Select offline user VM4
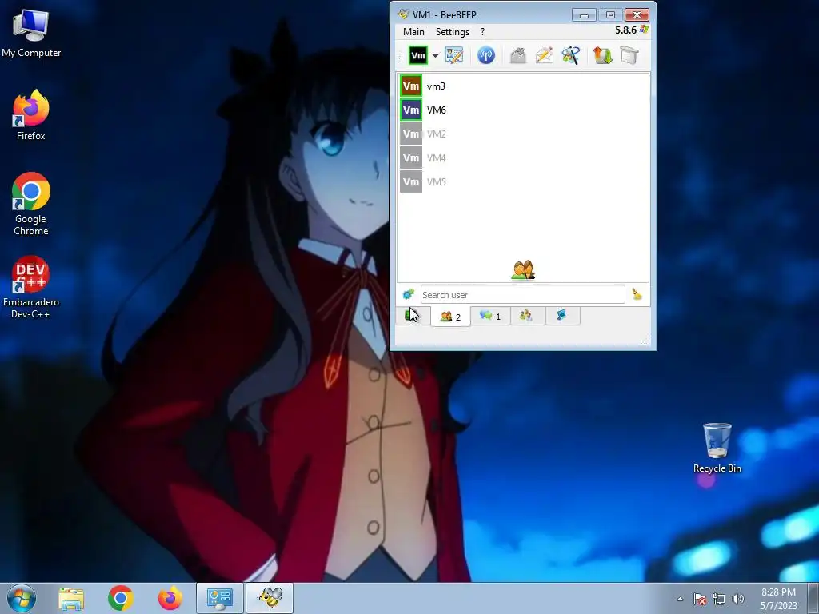Image resolution: width=819 pixels, height=614 pixels. pos(523,158)
